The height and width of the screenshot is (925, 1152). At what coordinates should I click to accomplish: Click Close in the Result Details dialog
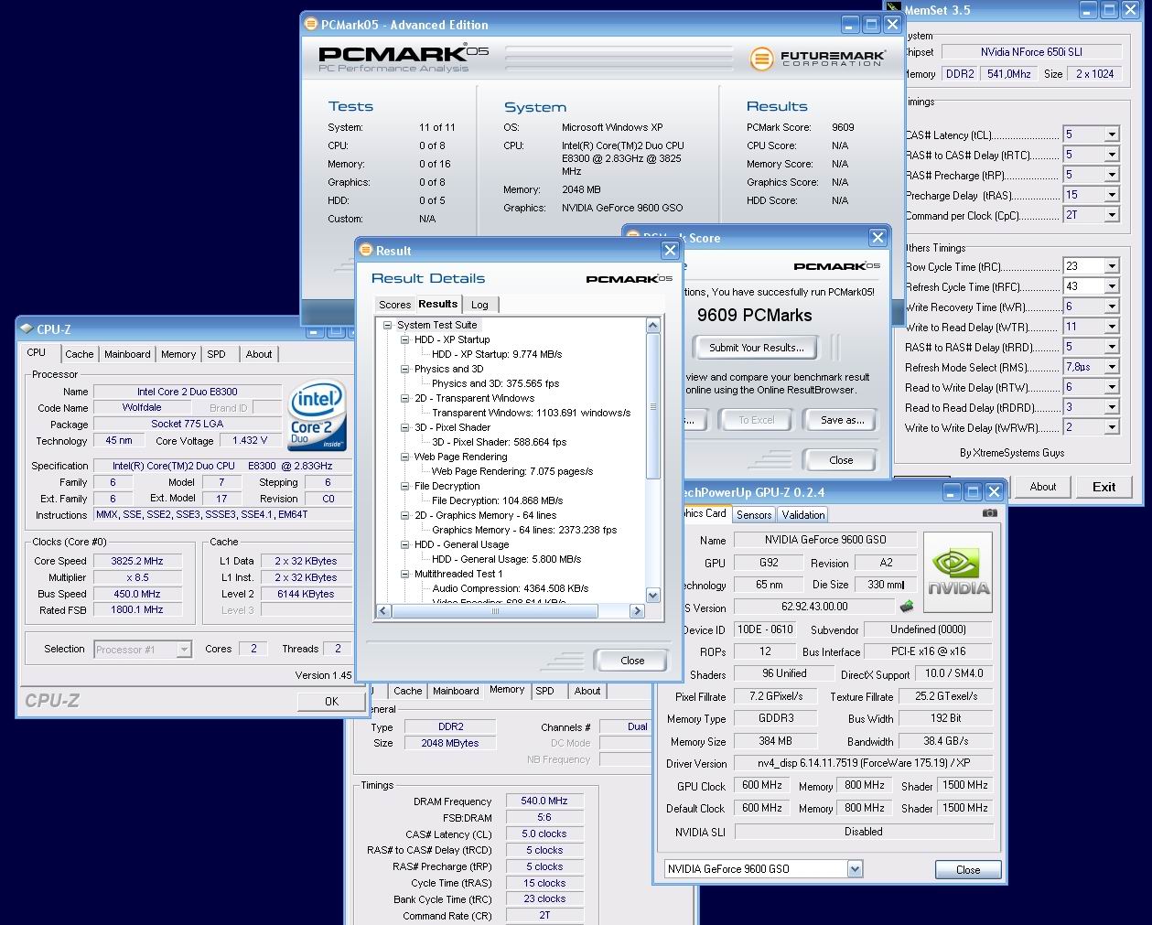click(x=632, y=661)
